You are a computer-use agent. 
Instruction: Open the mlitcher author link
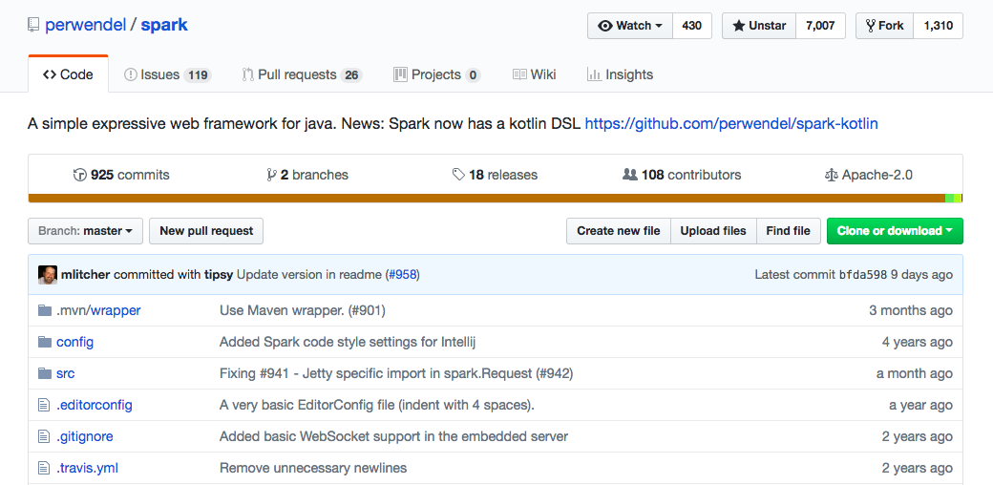coord(86,275)
